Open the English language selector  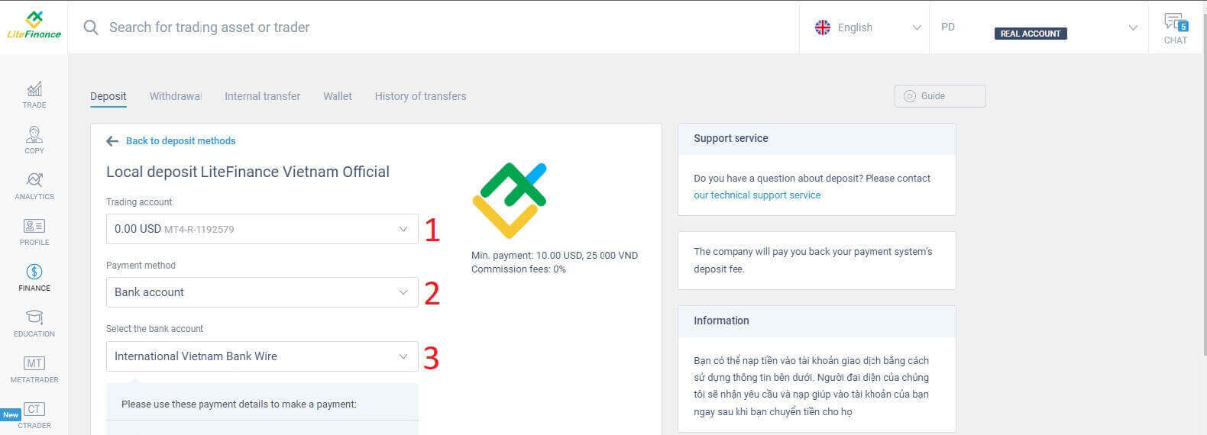865,27
